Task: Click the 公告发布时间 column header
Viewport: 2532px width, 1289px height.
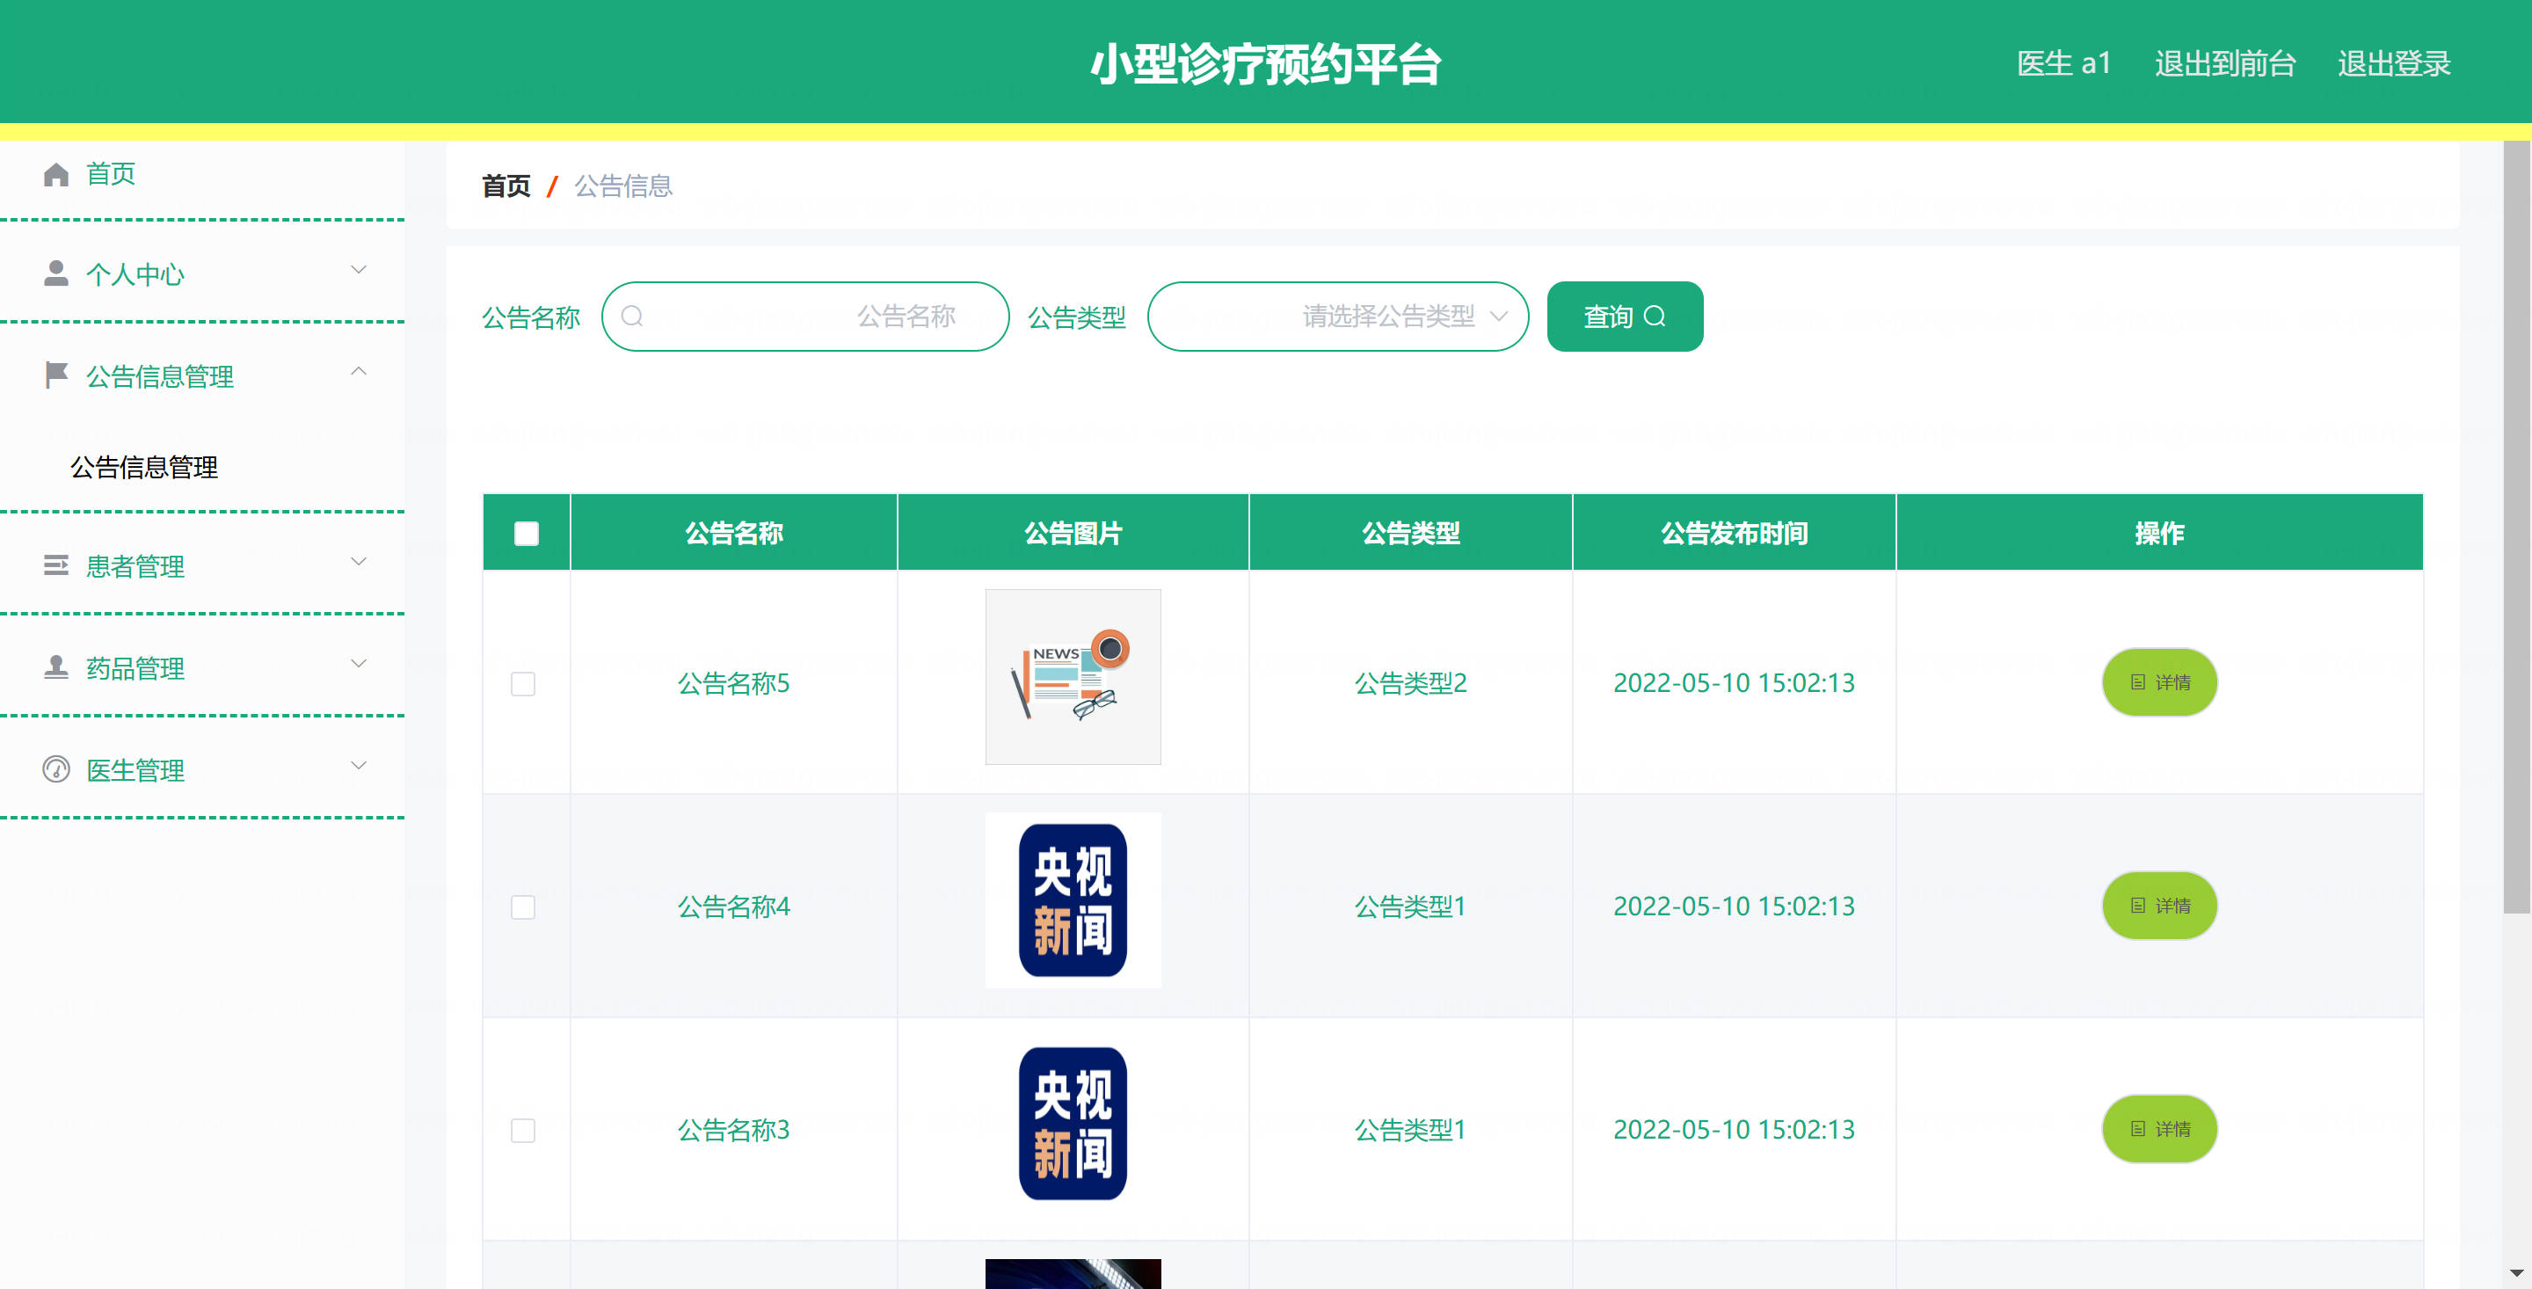Action: click(x=1734, y=533)
